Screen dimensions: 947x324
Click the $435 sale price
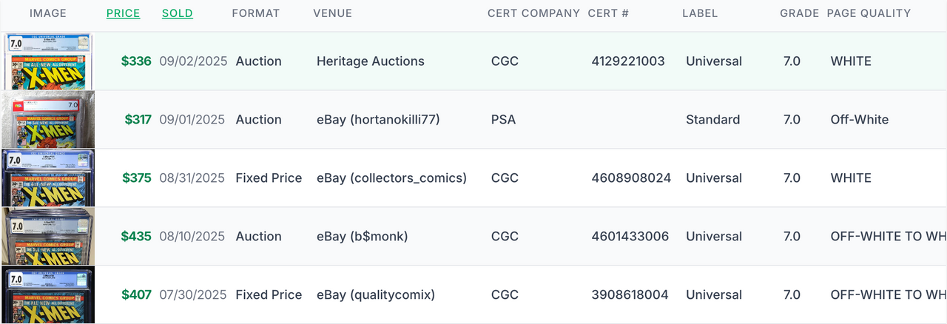(x=136, y=237)
